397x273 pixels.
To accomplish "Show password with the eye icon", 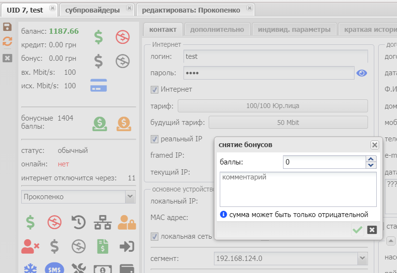I will click(x=362, y=73).
